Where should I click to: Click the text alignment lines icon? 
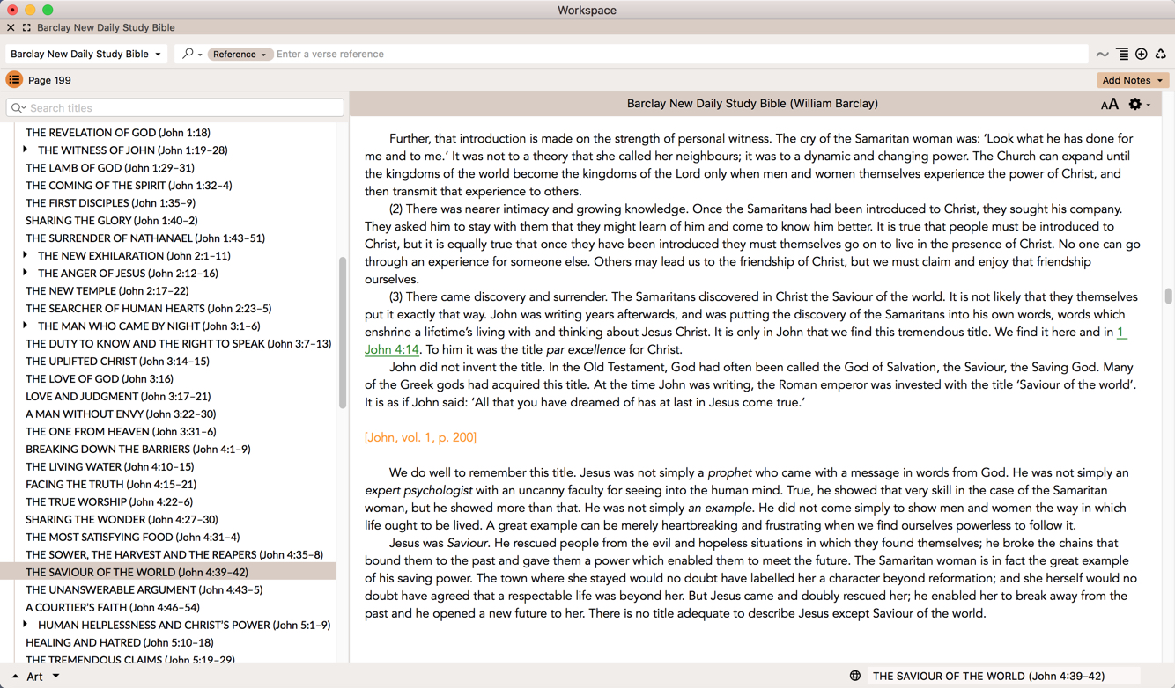tap(1122, 55)
